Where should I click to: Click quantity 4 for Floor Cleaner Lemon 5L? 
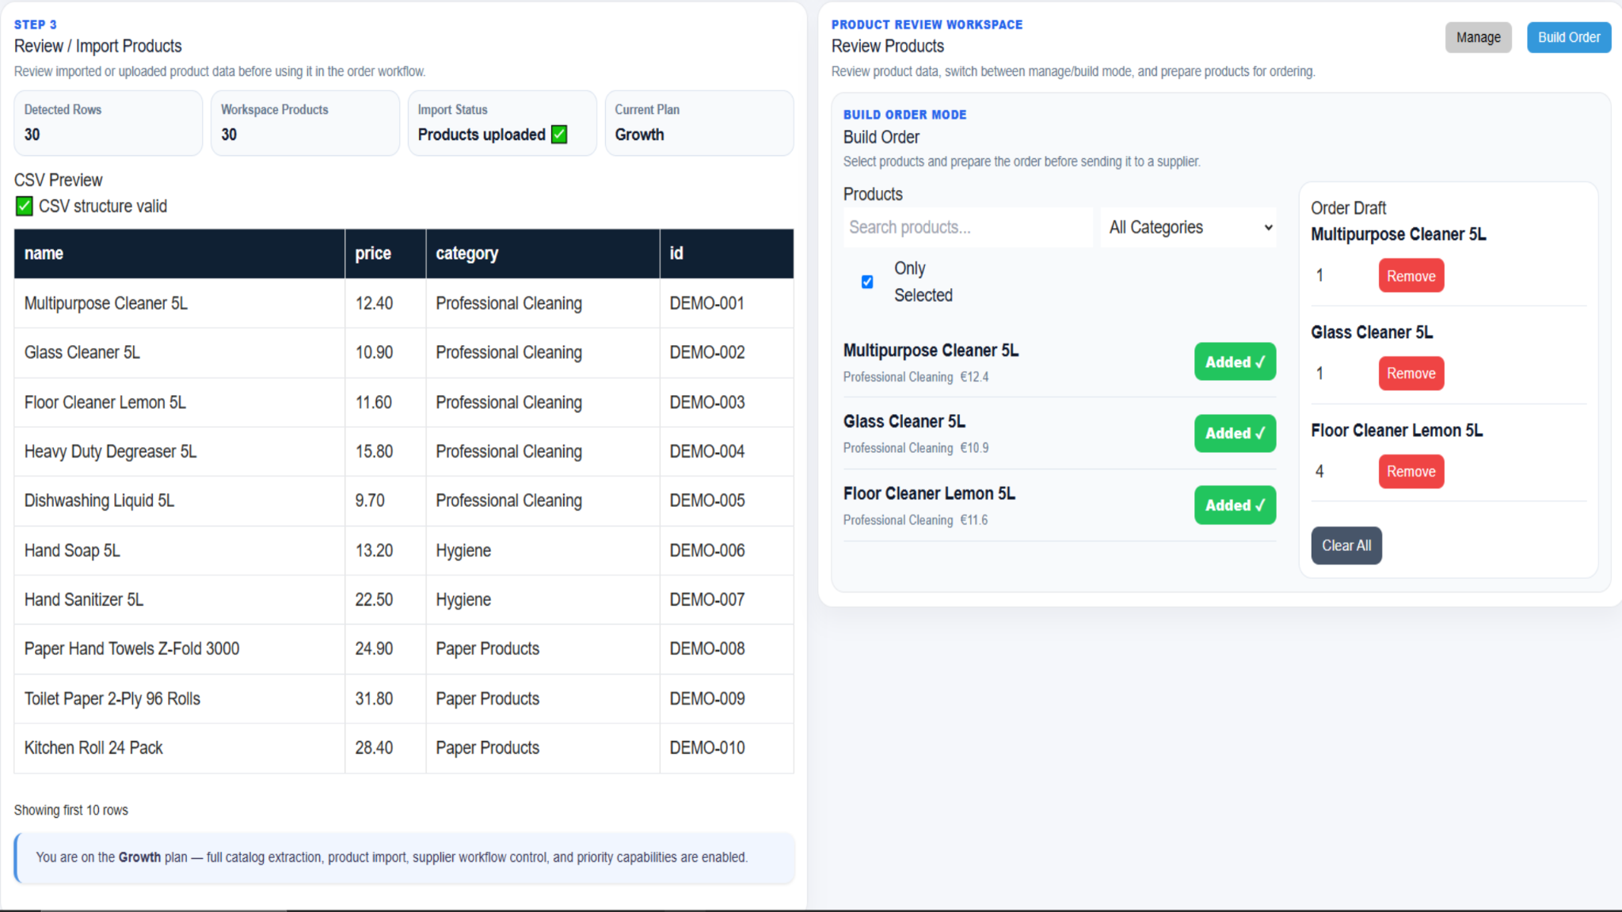click(1319, 471)
